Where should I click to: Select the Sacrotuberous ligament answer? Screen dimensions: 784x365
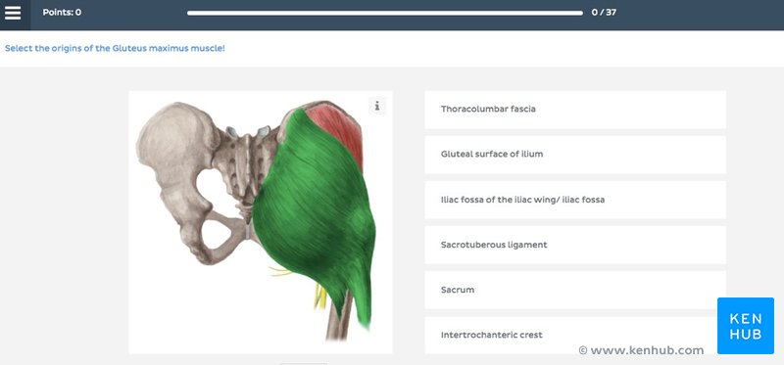[575, 245]
